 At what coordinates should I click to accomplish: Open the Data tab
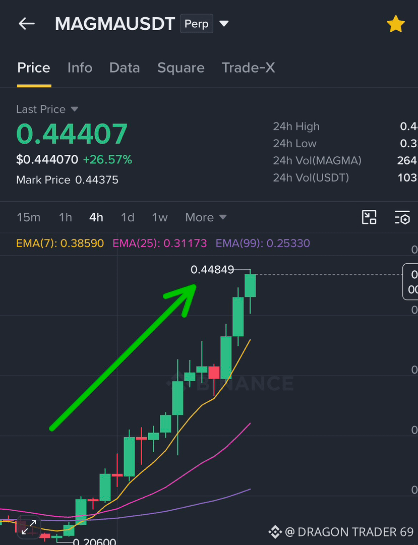125,68
